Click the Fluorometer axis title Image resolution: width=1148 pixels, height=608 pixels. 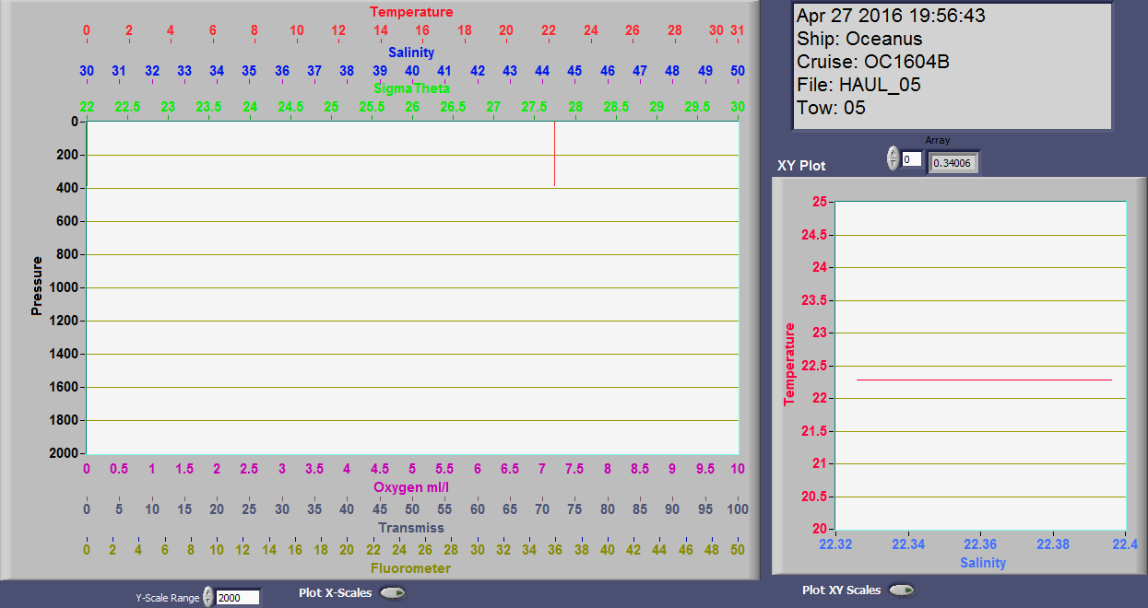[x=411, y=568]
